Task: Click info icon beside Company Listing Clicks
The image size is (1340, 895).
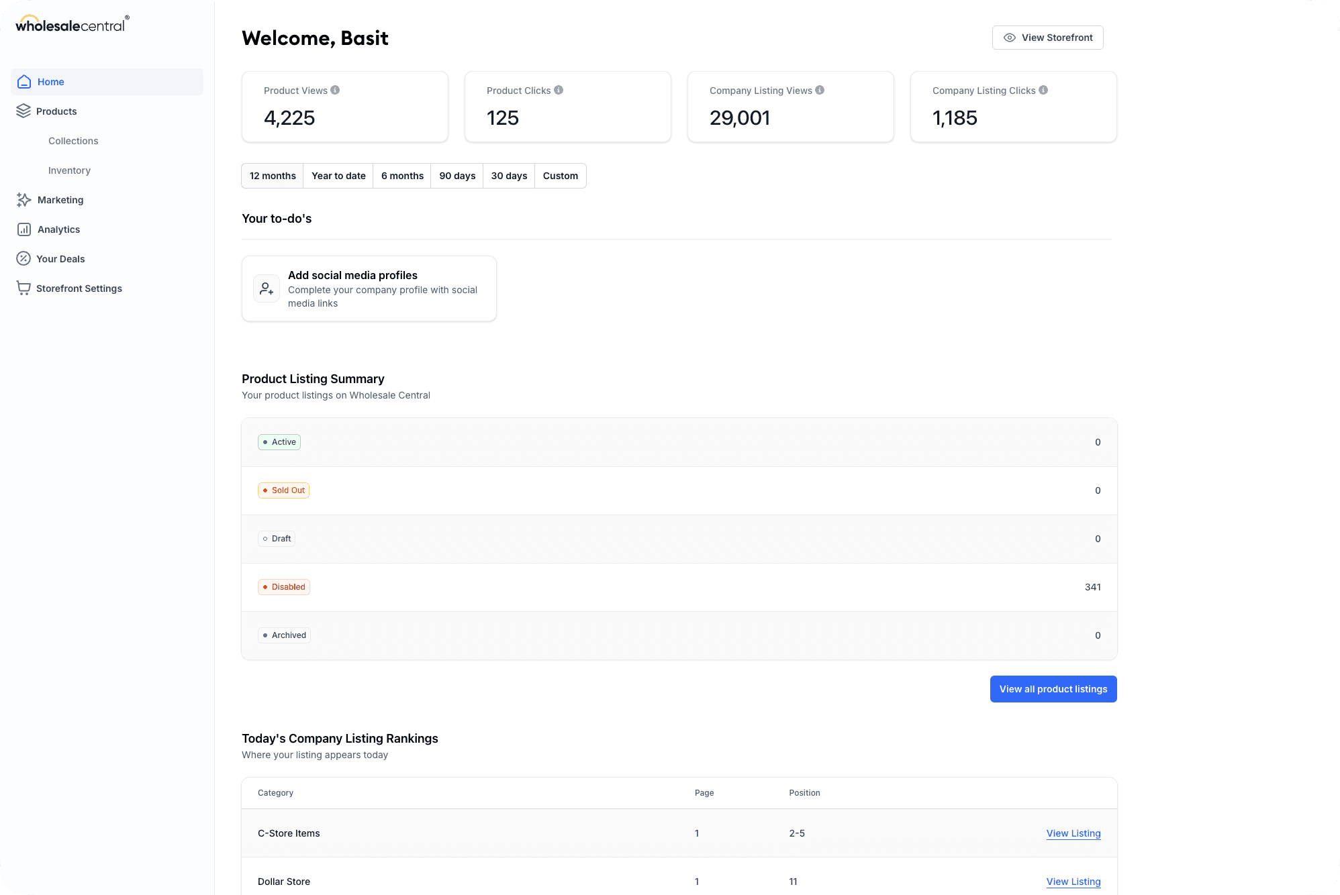Action: point(1043,90)
